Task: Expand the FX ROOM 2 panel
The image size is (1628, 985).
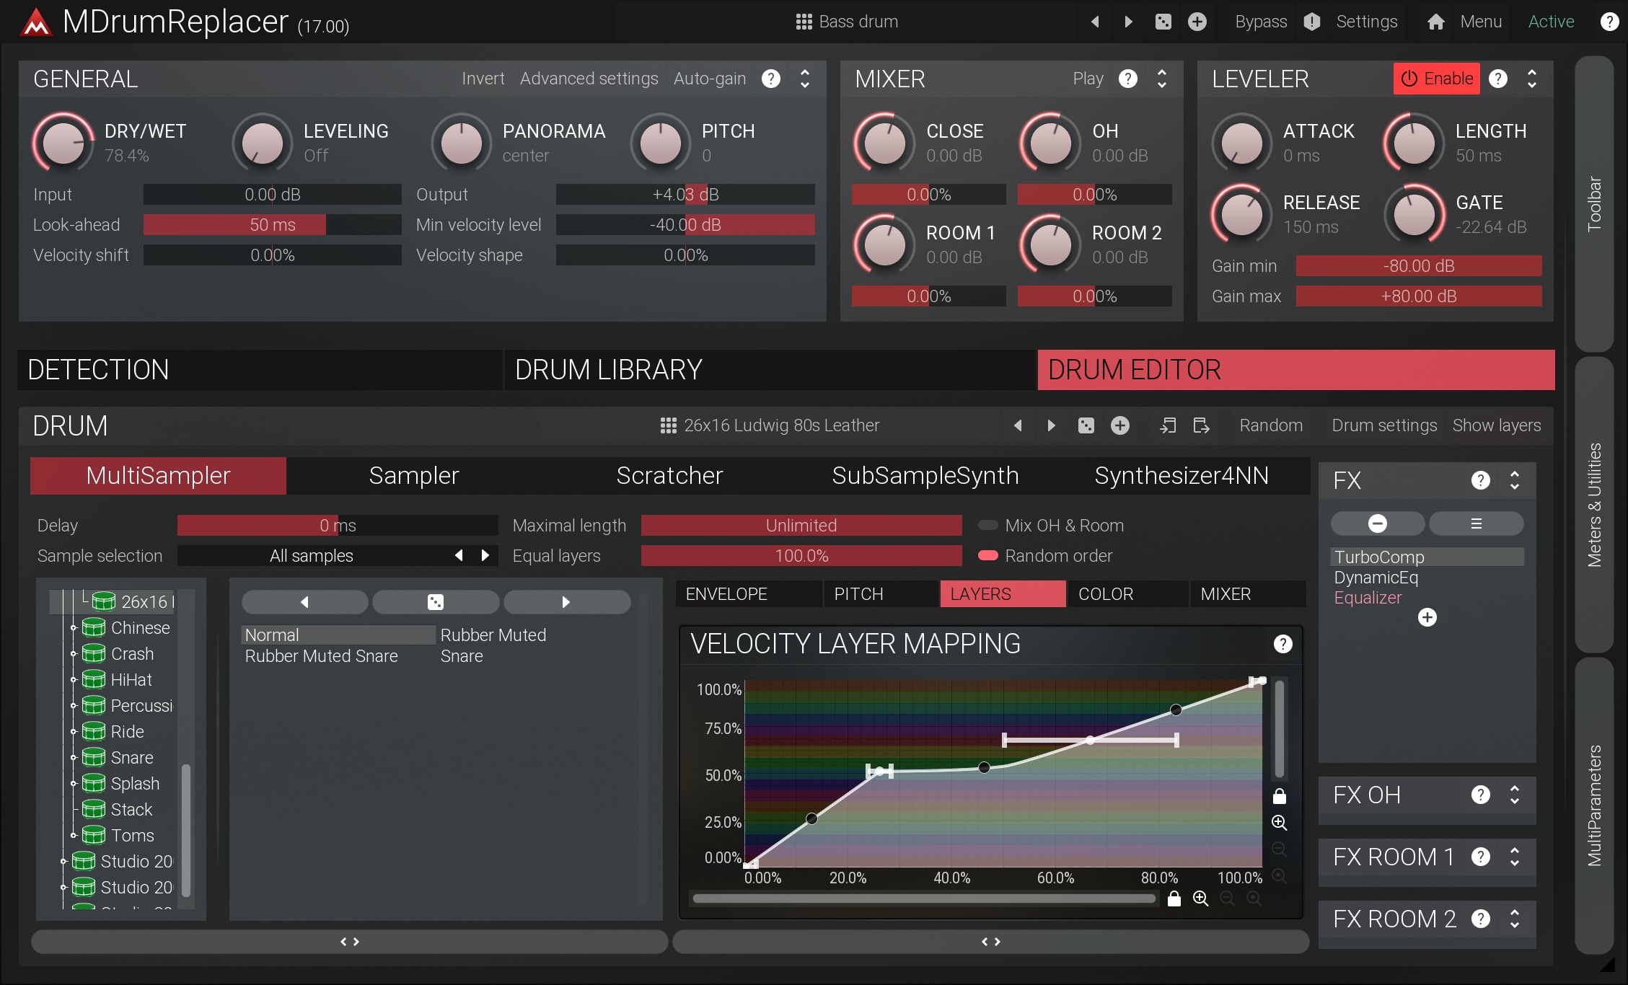Action: click(x=1515, y=919)
